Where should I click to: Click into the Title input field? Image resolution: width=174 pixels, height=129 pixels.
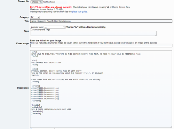click(101, 21)
